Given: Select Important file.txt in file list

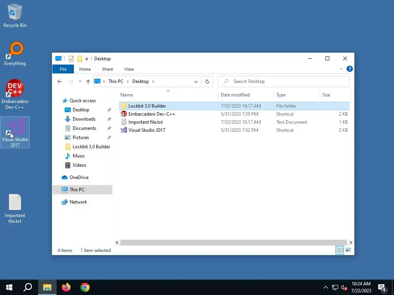Looking at the screenshot, I should click(234, 122).
